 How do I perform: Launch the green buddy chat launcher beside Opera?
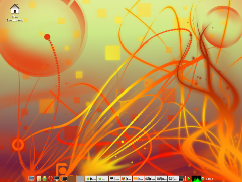45,179
